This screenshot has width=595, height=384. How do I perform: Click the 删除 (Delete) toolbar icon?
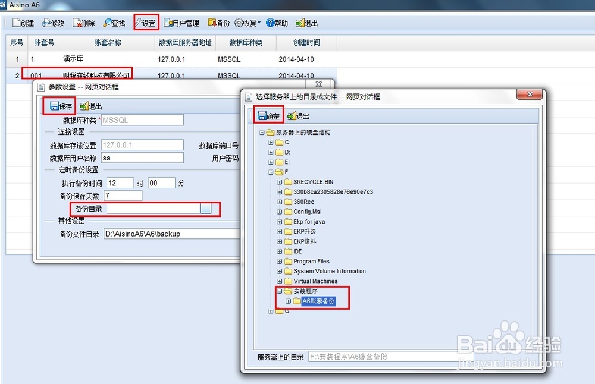tap(84, 23)
